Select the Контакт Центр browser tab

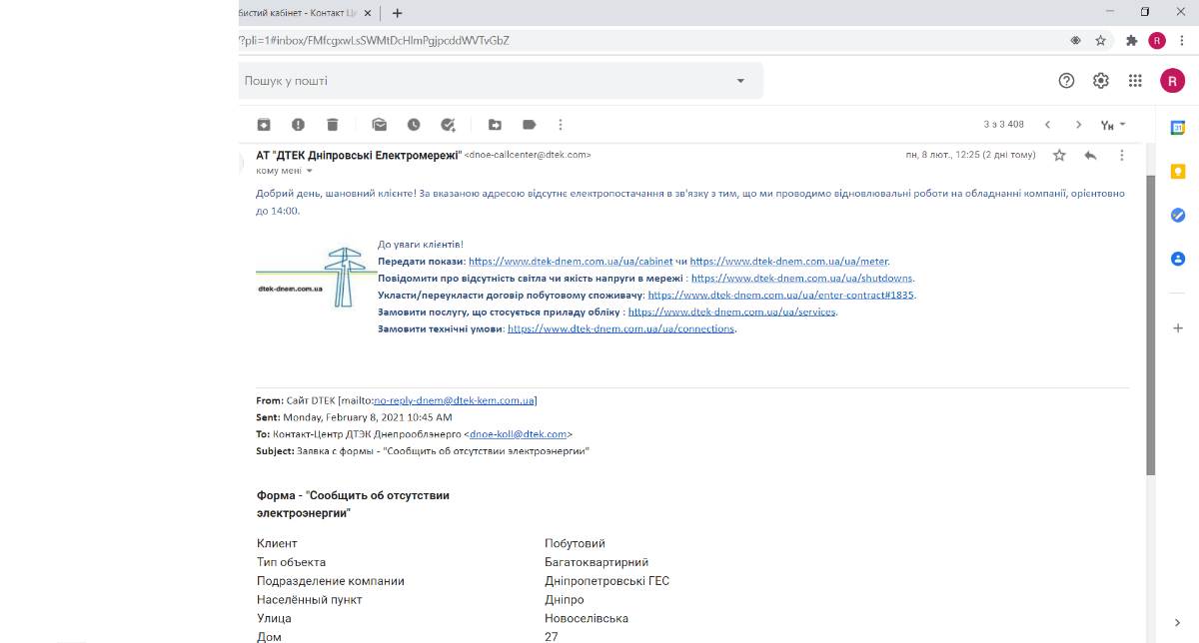pos(298,13)
